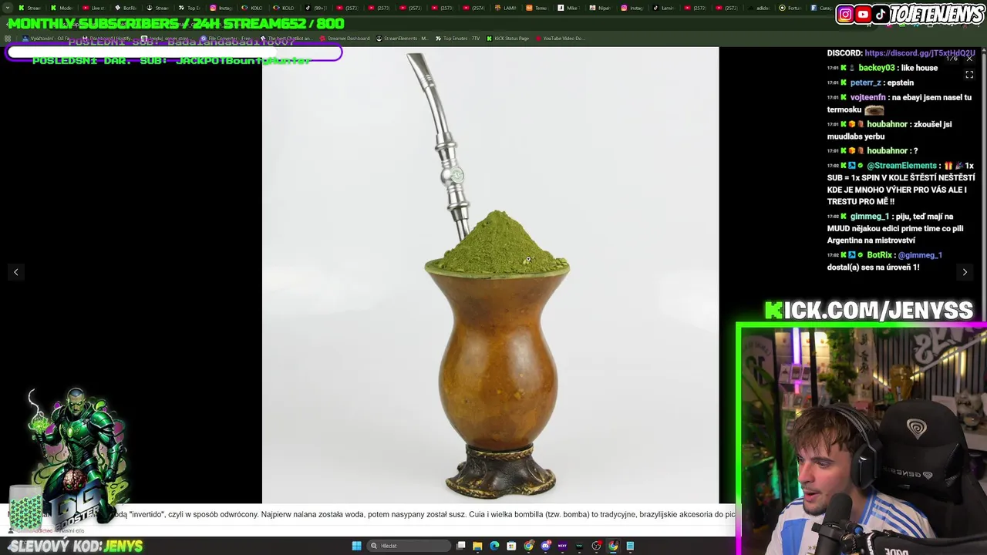Open the purple NEXT app in taskbar

tap(562, 546)
